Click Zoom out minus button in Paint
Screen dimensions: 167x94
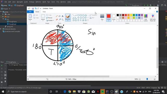(140, 79)
